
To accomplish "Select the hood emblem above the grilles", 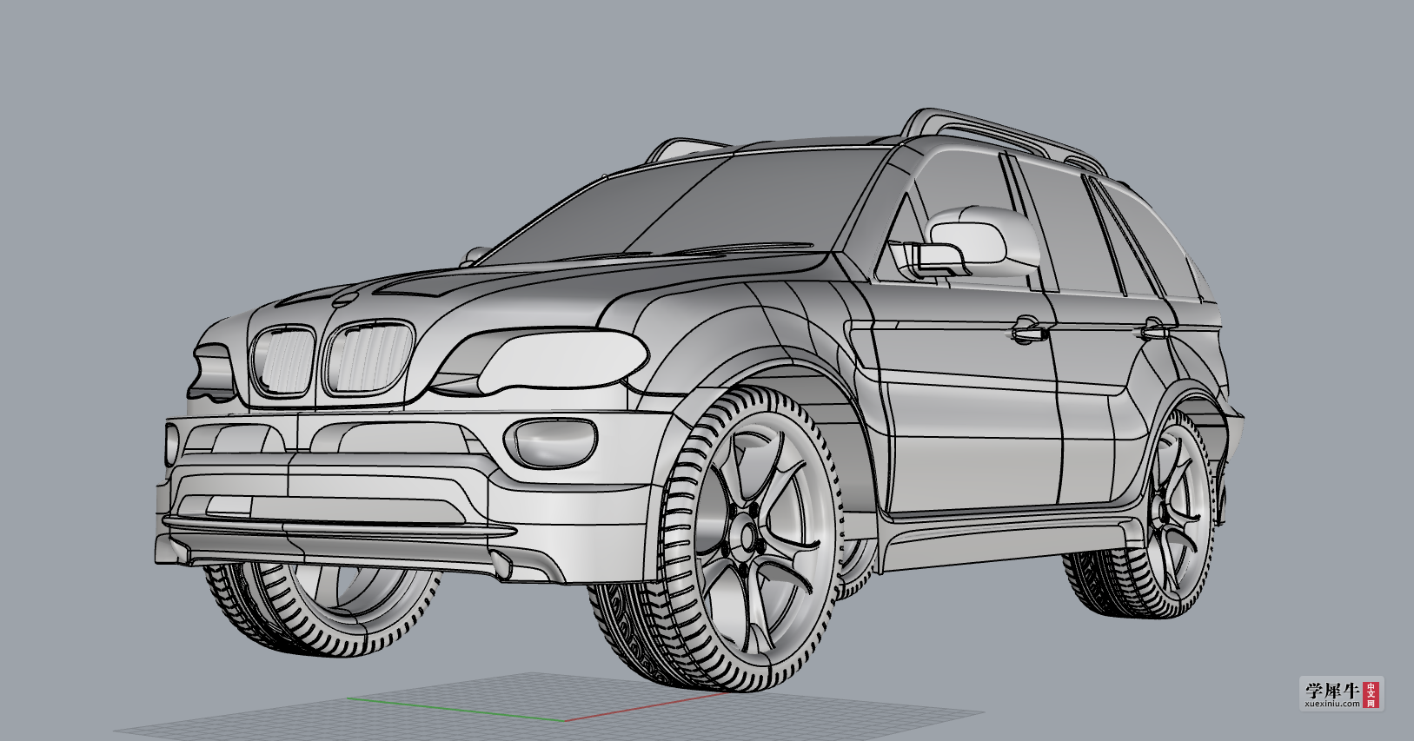I will click(x=344, y=300).
